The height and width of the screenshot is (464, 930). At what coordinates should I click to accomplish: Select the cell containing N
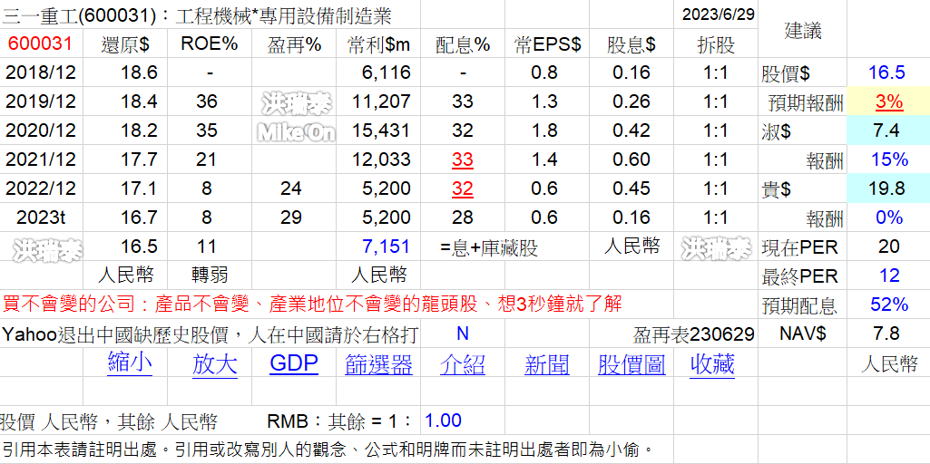[x=463, y=333]
